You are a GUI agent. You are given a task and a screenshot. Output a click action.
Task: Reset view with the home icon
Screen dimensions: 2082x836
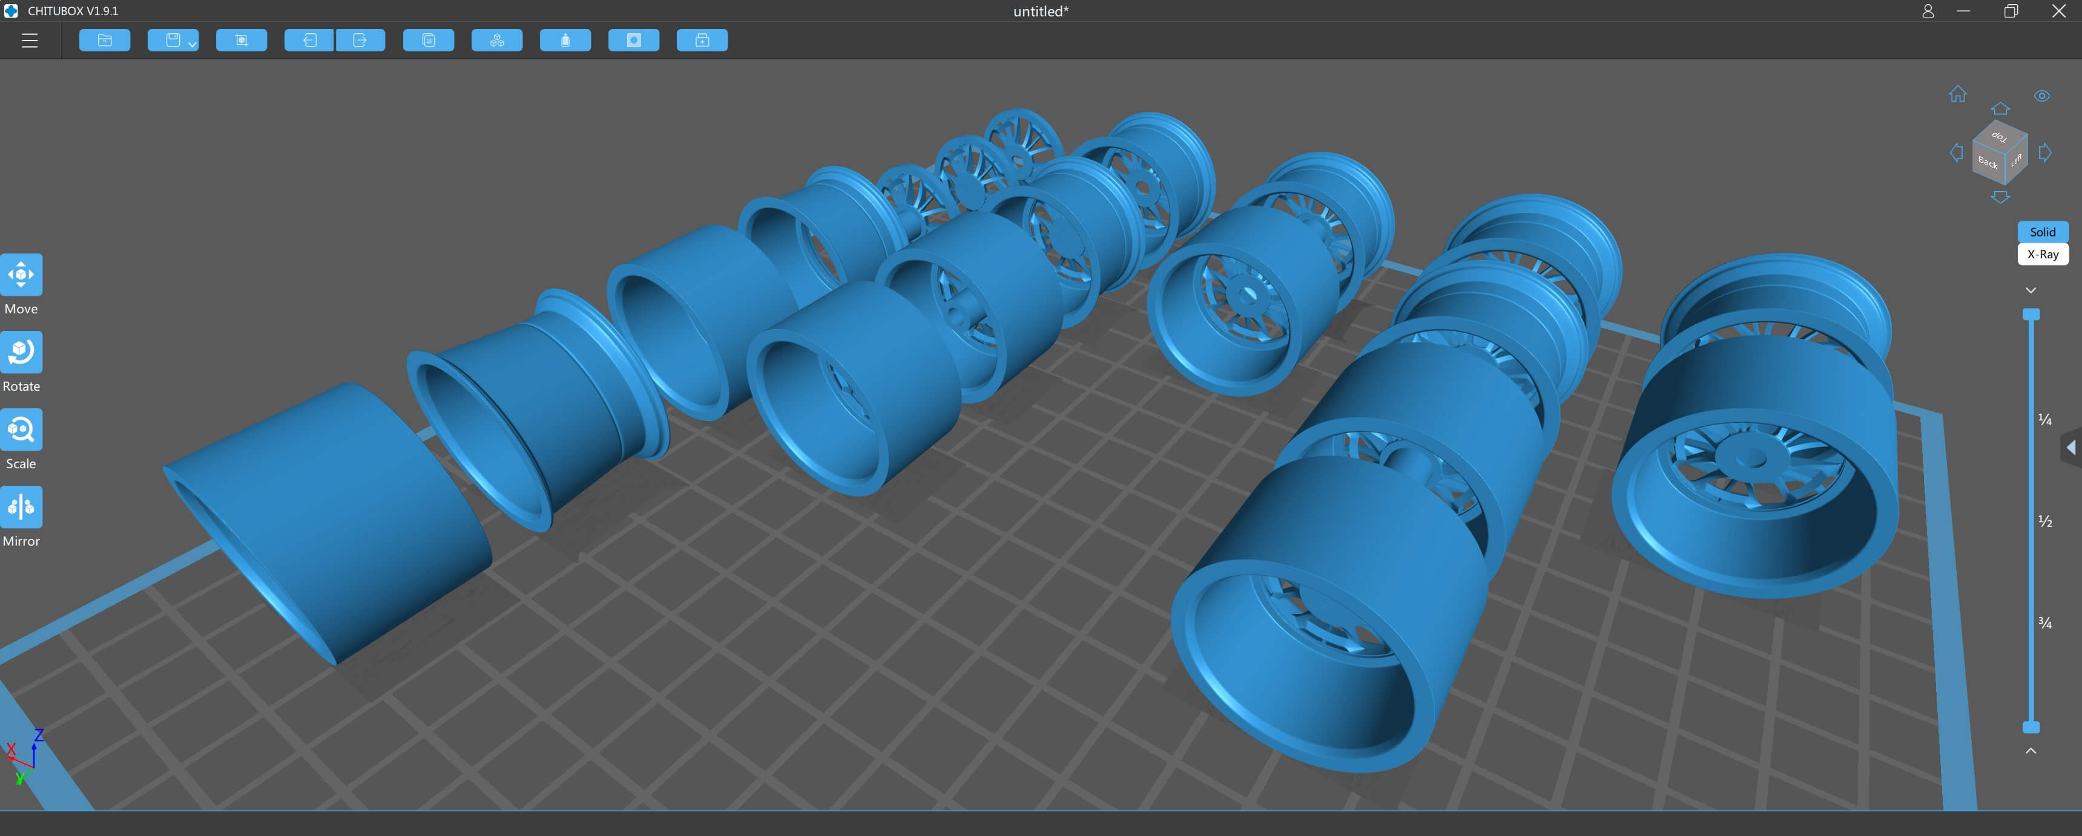[x=1957, y=94]
